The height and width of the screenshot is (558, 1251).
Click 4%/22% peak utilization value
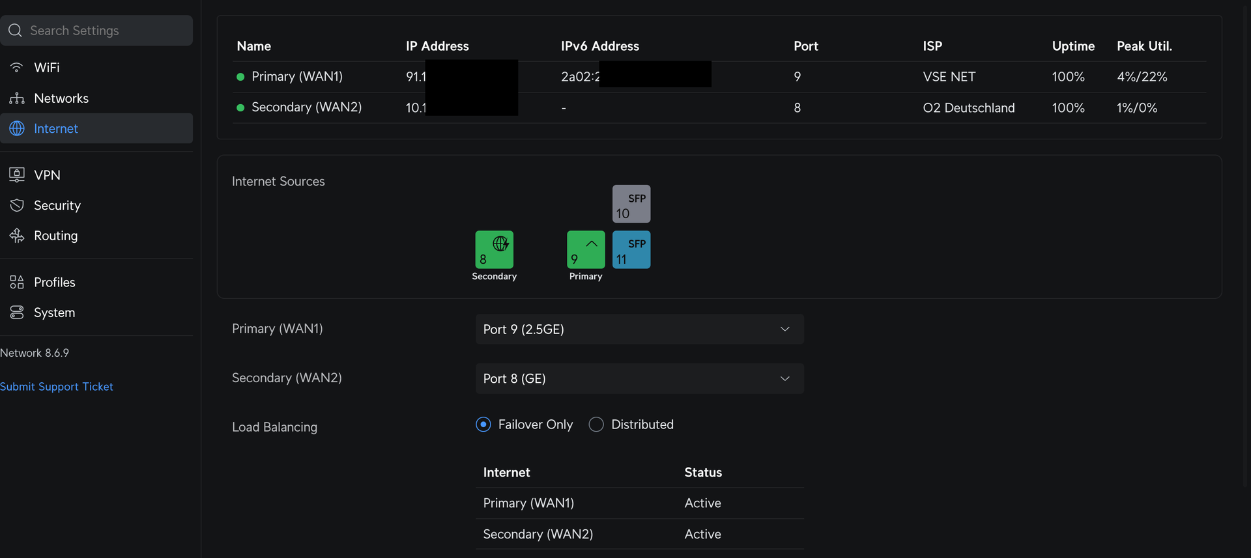pyautogui.click(x=1142, y=77)
